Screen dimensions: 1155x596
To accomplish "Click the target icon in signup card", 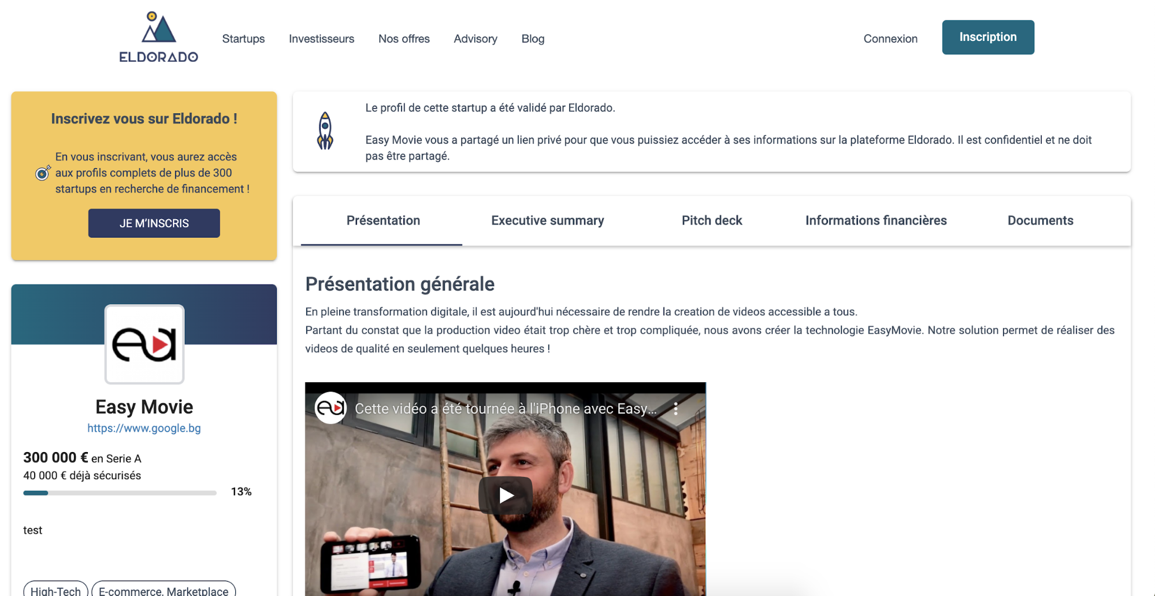I will tap(43, 173).
